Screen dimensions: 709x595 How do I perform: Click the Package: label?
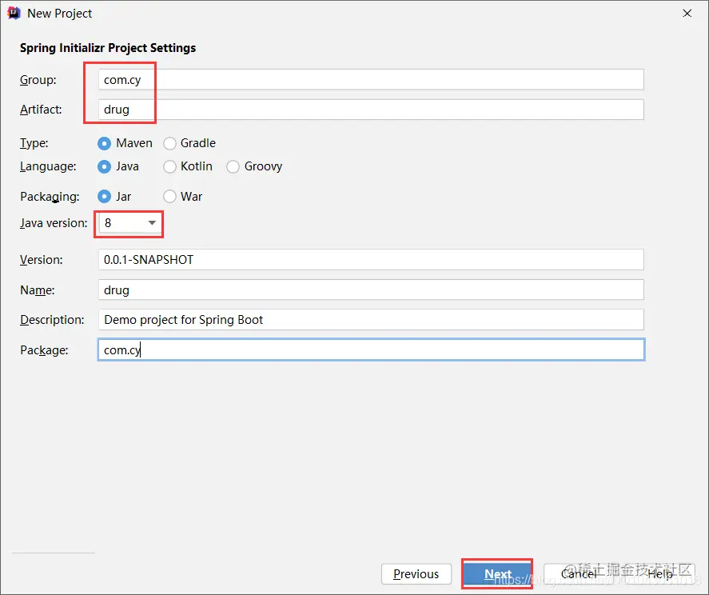tap(44, 350)
